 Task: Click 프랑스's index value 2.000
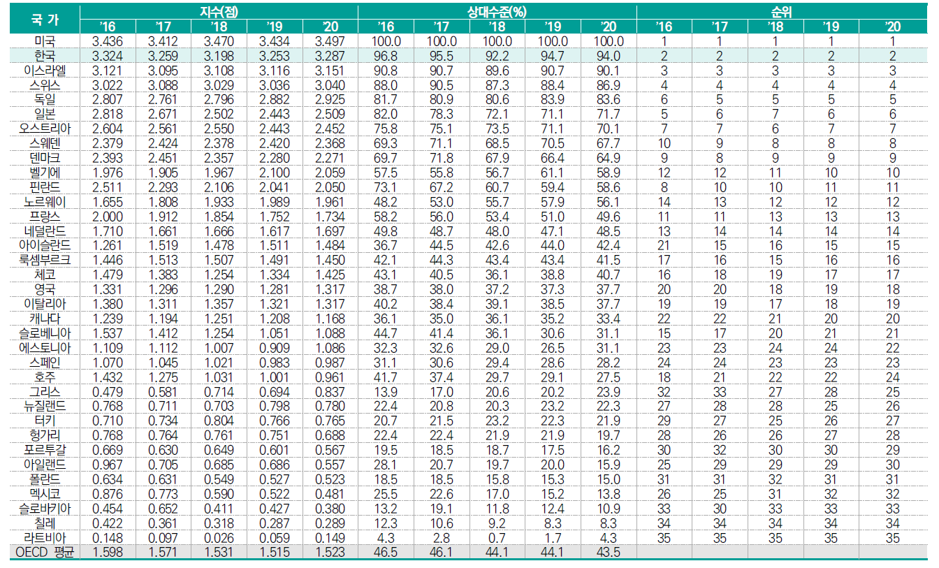(x=107, y=216)
